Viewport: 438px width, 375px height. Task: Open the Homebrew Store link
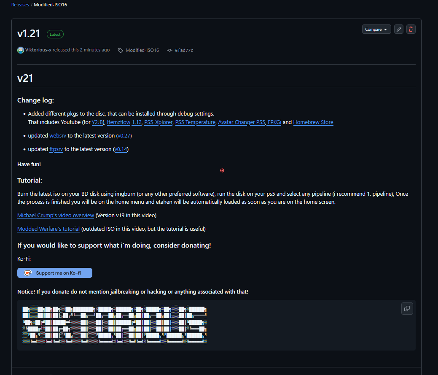313,122
